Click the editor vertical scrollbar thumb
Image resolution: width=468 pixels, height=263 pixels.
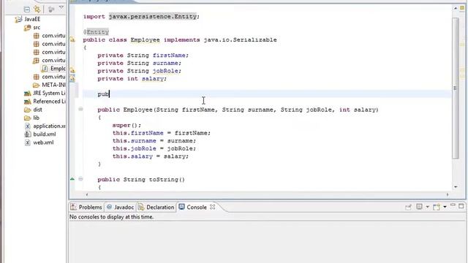tap(456, 88)
